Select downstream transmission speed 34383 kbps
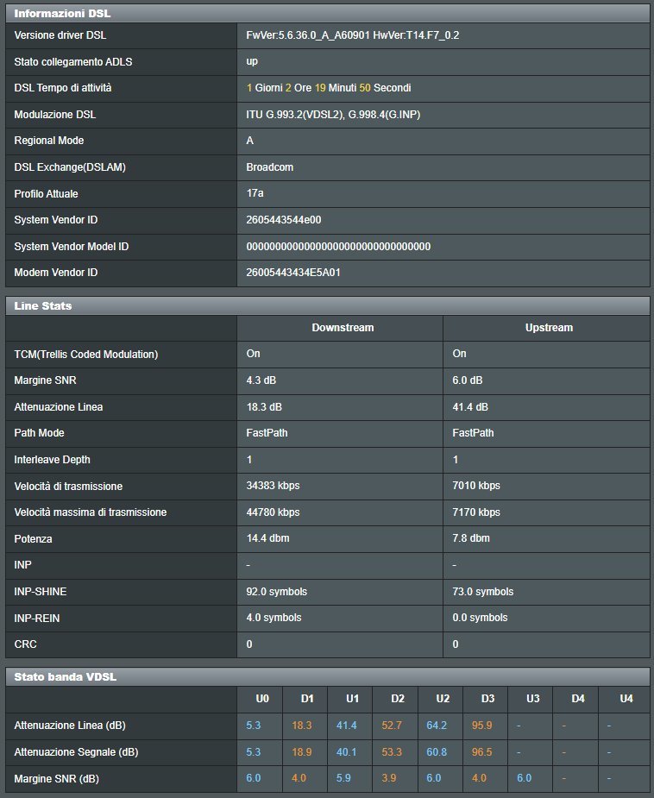This screenshot has height=798, width=654. point(273,486)
